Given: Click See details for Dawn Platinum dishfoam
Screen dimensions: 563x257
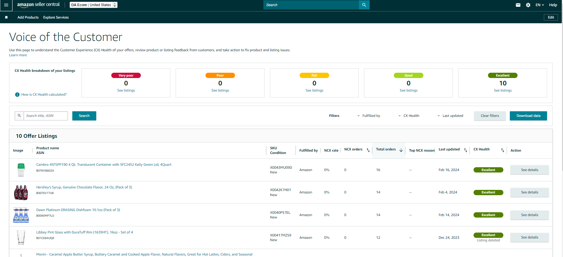Looking at the screenshot, I should coord(530,215).
